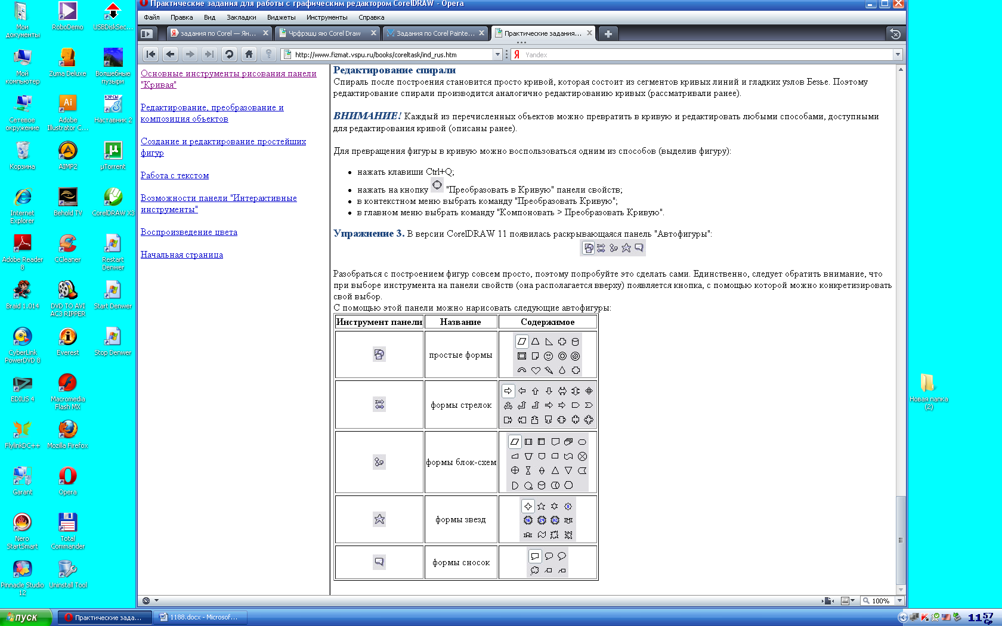The height and width of the screenshot is (626, 1002).
Task: Toggle the Opera side panel button
Action: [147, 34]
